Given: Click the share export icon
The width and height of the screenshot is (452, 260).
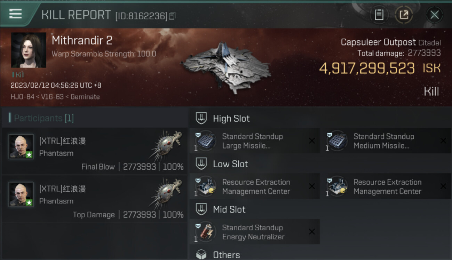Looking at the screenshot, I should point(404,15).
